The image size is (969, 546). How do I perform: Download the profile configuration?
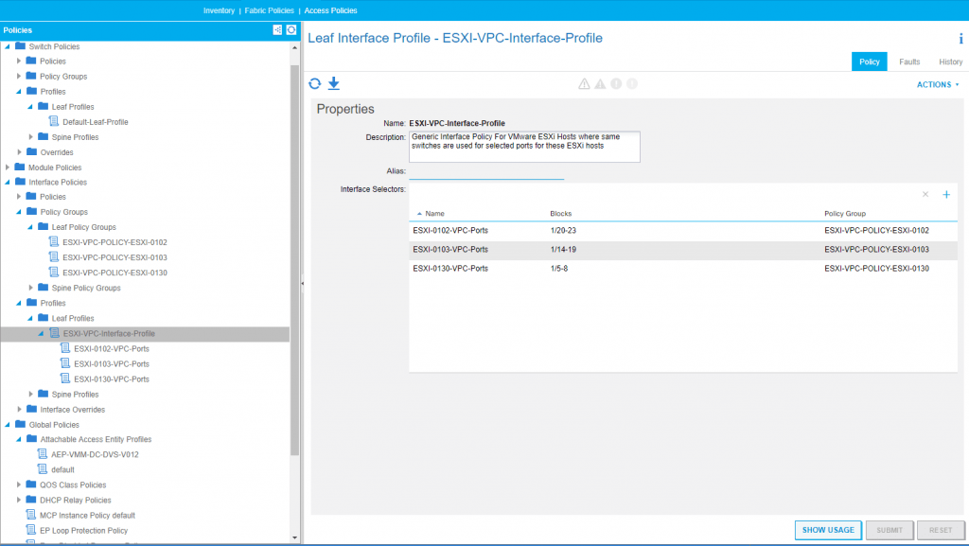pyautogui.click(x=333, y=83)
